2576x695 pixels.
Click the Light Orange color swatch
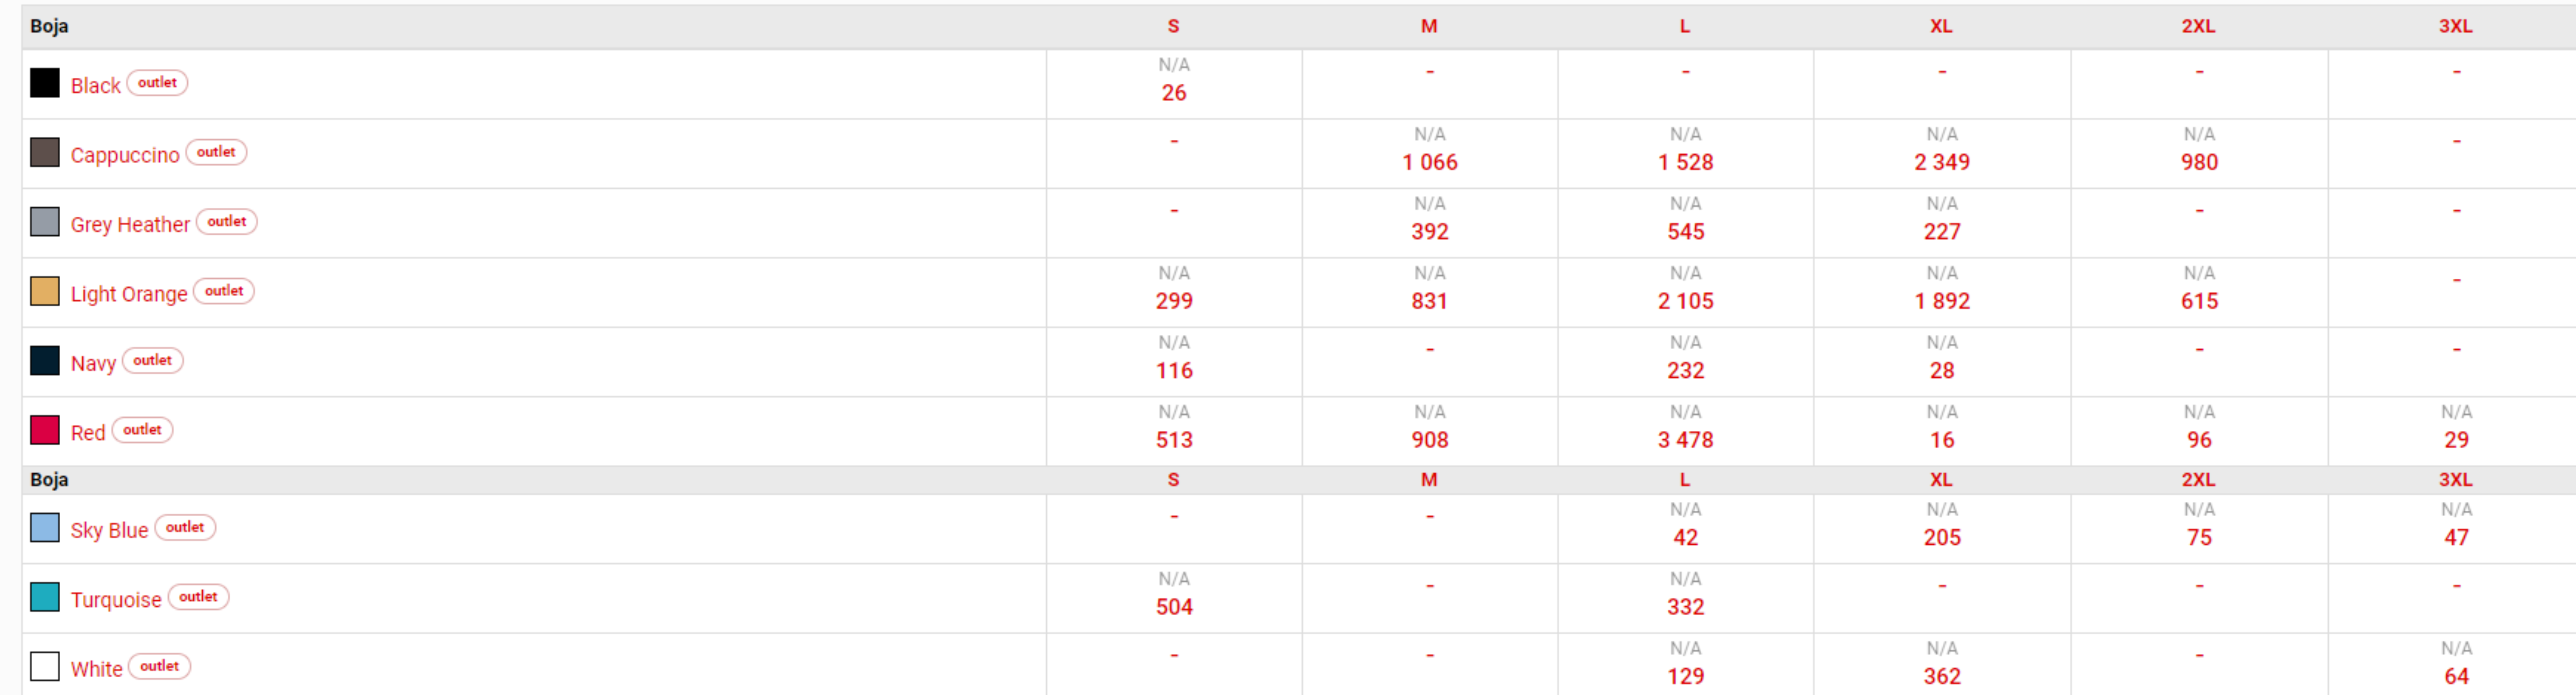(x=45, y=291)
